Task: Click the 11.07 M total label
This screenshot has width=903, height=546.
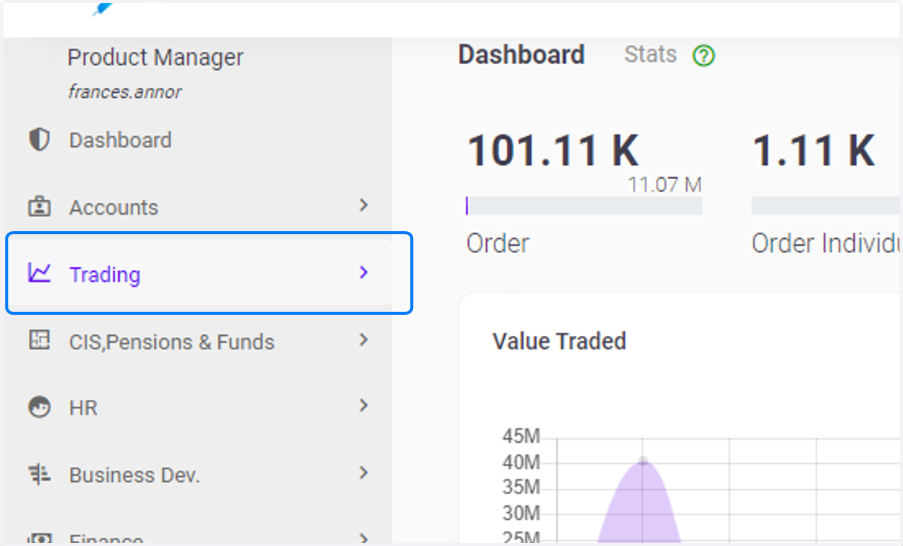Action: (665, 185)
